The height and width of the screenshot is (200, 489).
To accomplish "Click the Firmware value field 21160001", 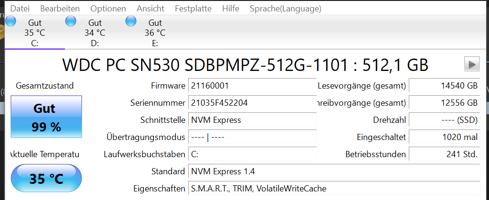I will 252,86.
